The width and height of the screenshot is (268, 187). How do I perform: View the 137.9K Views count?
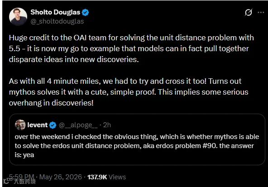click(x=106, y=177)
